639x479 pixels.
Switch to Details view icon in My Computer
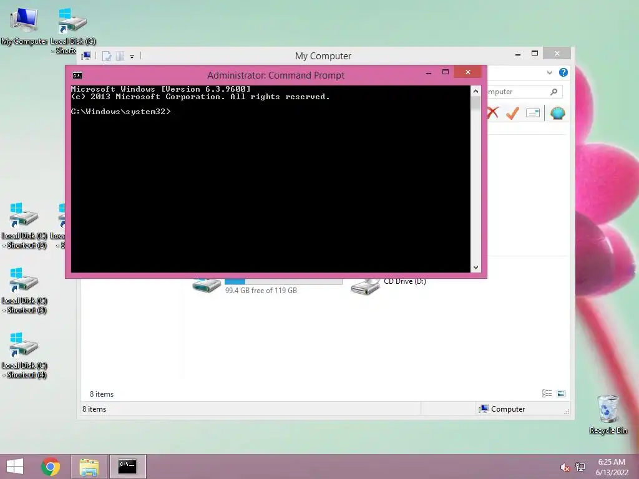click(547, 393)
